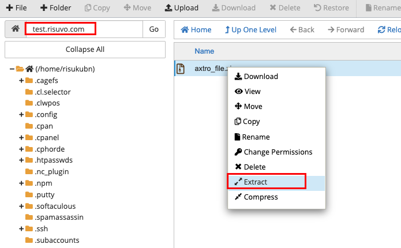The image size is (401, 248).
Task: Click the axtro_file archive file icon
Action: pos(181,69)
